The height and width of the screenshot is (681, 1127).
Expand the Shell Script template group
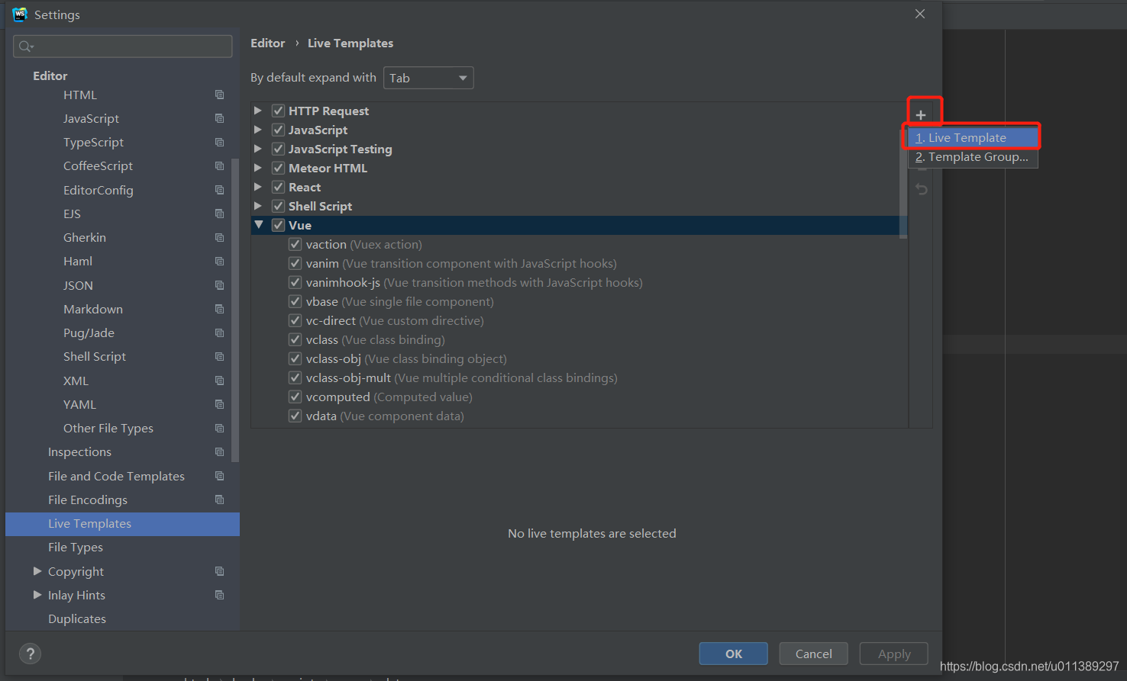(x=258, y=206)
